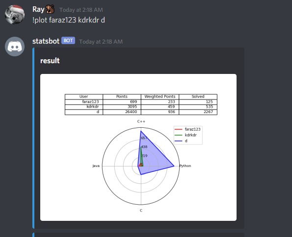Image resolution: width=292 pixels, height=237 pixels.
Task: Click the radial tick label 657
Action: (144, 138)
